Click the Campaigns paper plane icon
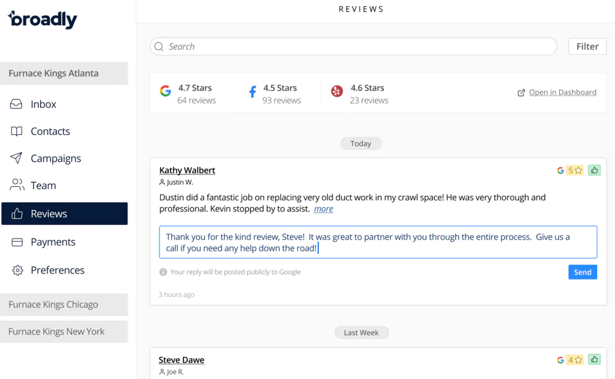Viewport: 615px width, 379px height. coord(16,158)
